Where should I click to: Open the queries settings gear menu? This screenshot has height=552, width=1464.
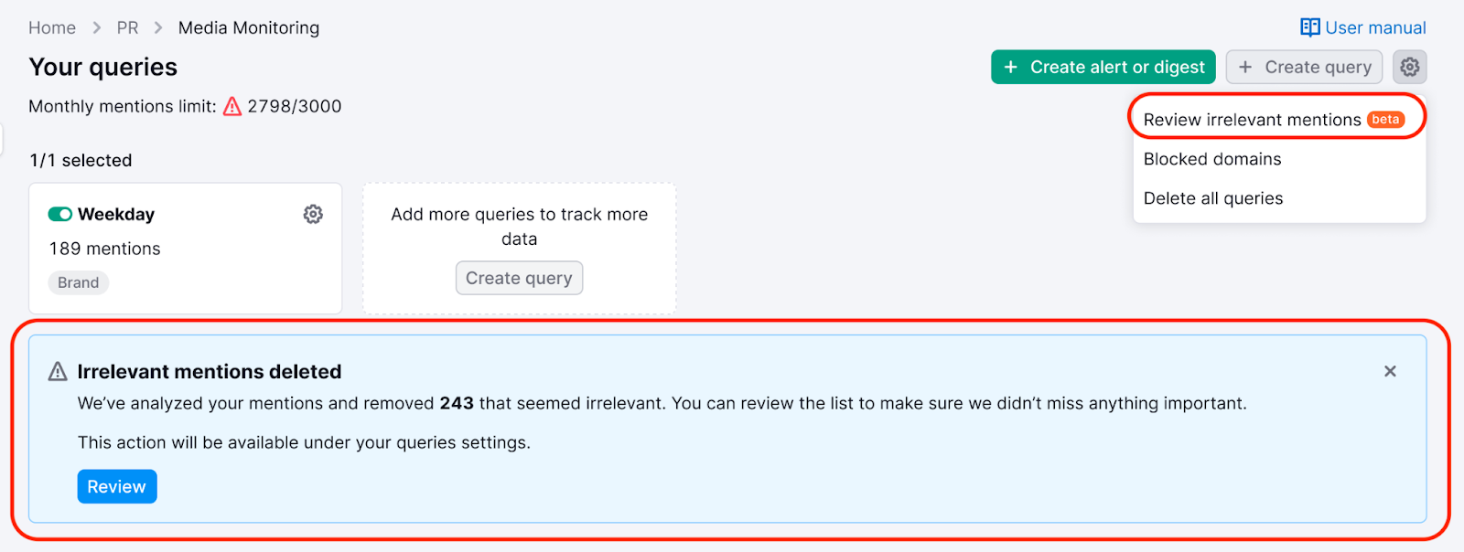point(1409,66)
